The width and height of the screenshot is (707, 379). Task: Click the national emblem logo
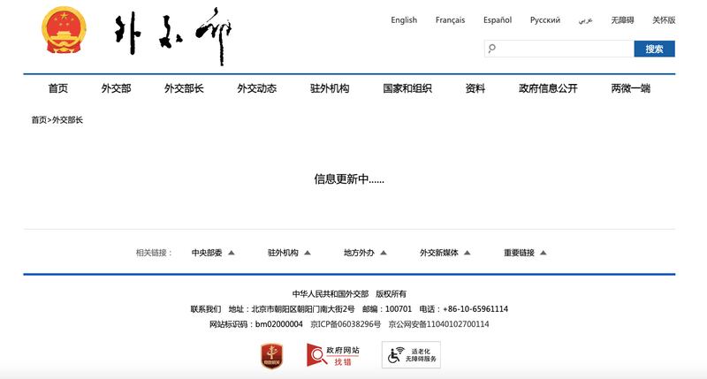tap(58, 36)
